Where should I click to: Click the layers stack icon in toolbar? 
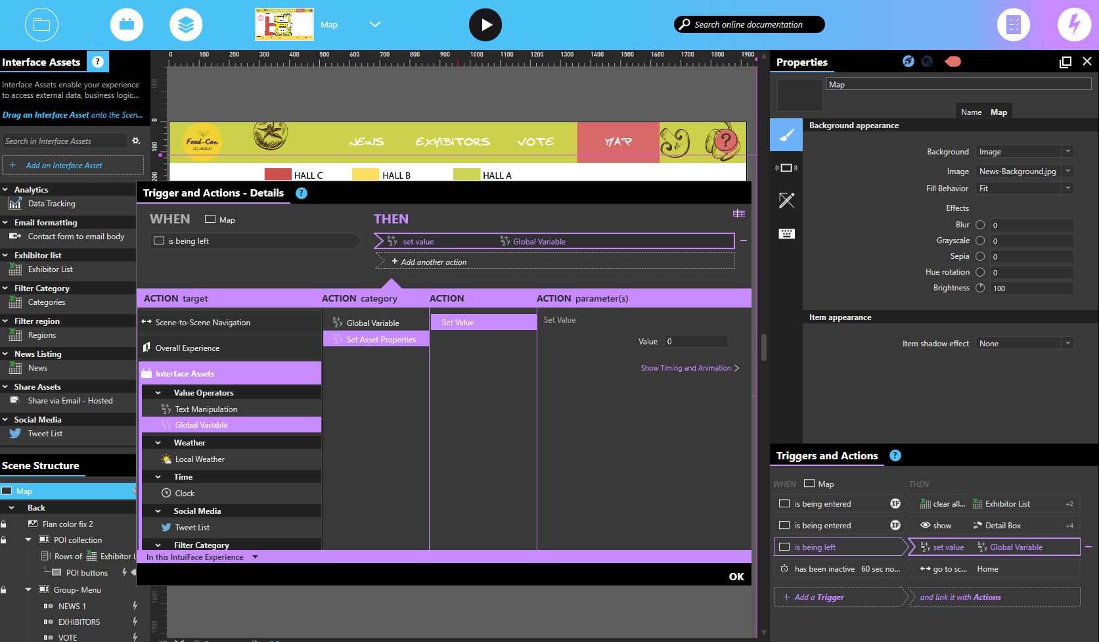point(186,25)
